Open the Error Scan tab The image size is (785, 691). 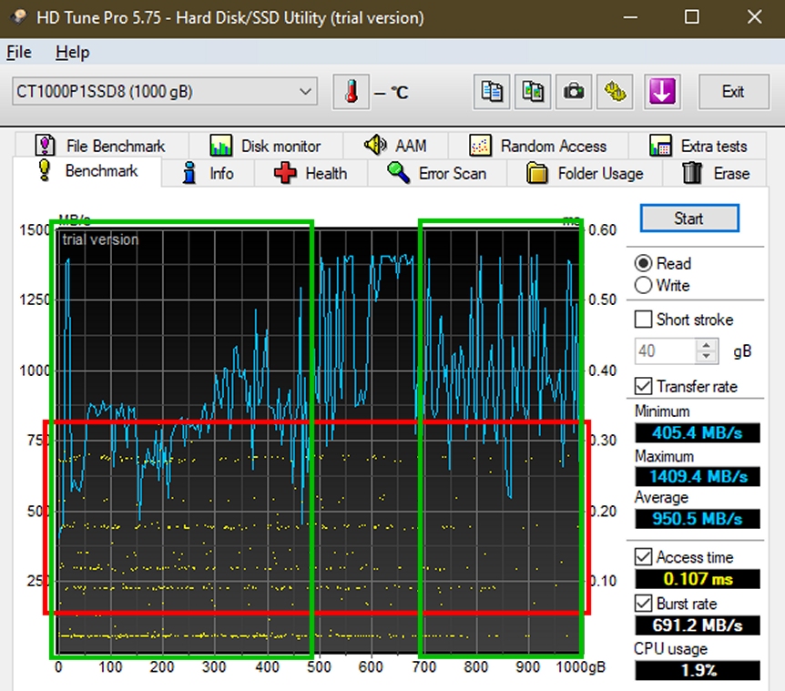tap(437, 173)
